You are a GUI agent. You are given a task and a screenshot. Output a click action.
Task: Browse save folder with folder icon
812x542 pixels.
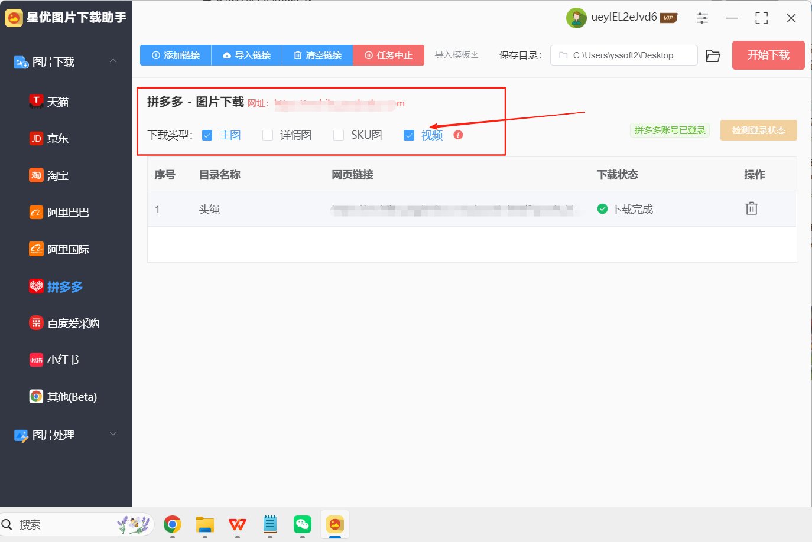[x=713, y=55]
